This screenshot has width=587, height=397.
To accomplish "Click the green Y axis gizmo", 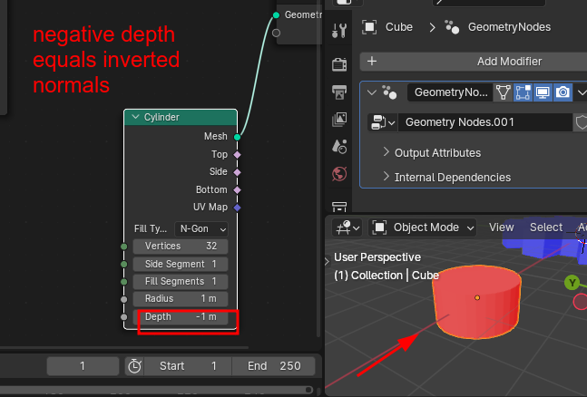I will click(572, 283).
